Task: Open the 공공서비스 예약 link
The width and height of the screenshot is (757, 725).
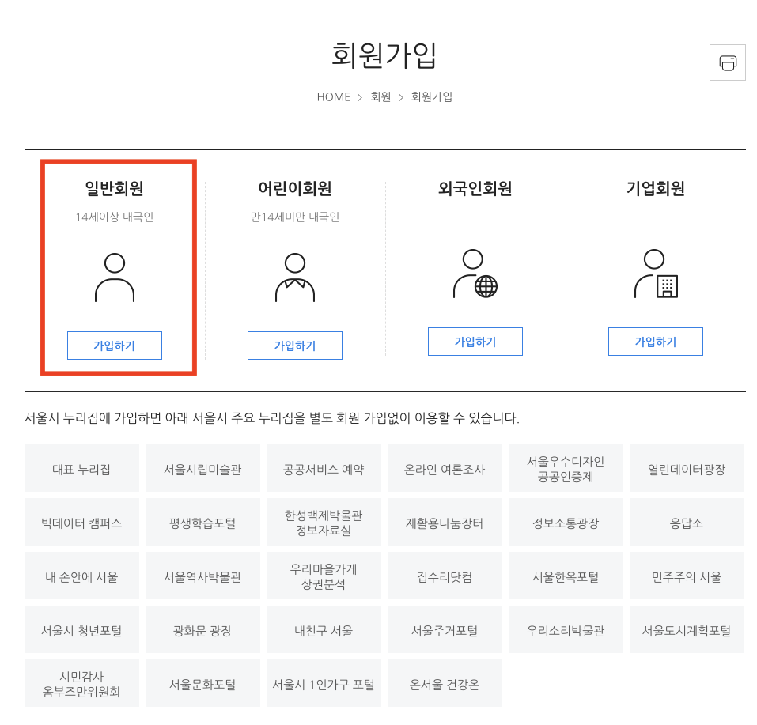Action: 324,467
